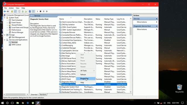This screenshot has width=187, height=105.
Task: Expand the Performance tree node
Action: [x=7, y=30]
